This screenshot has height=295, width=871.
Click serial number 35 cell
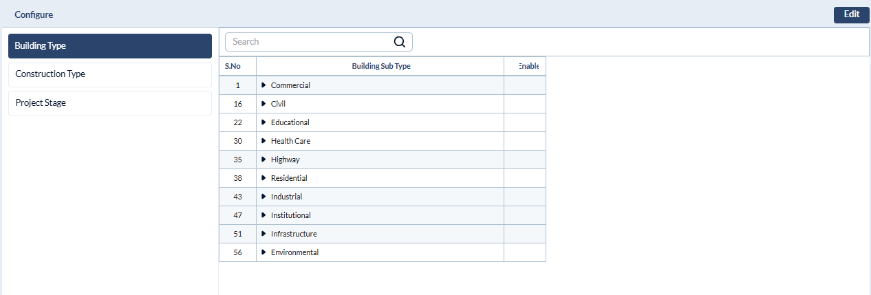(237, 160)
